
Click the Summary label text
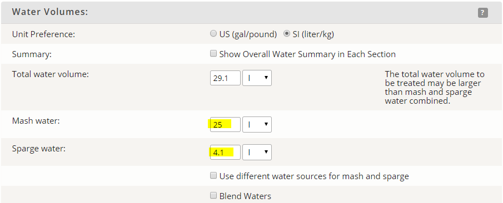[x=32, y=54]
